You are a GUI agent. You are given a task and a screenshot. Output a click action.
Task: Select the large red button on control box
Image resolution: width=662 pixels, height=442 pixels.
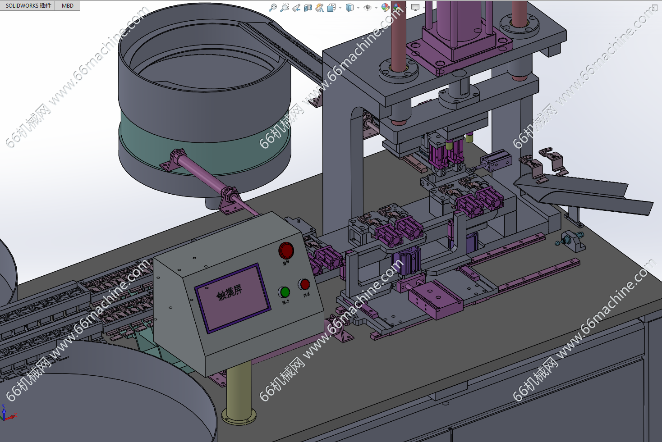286,251
